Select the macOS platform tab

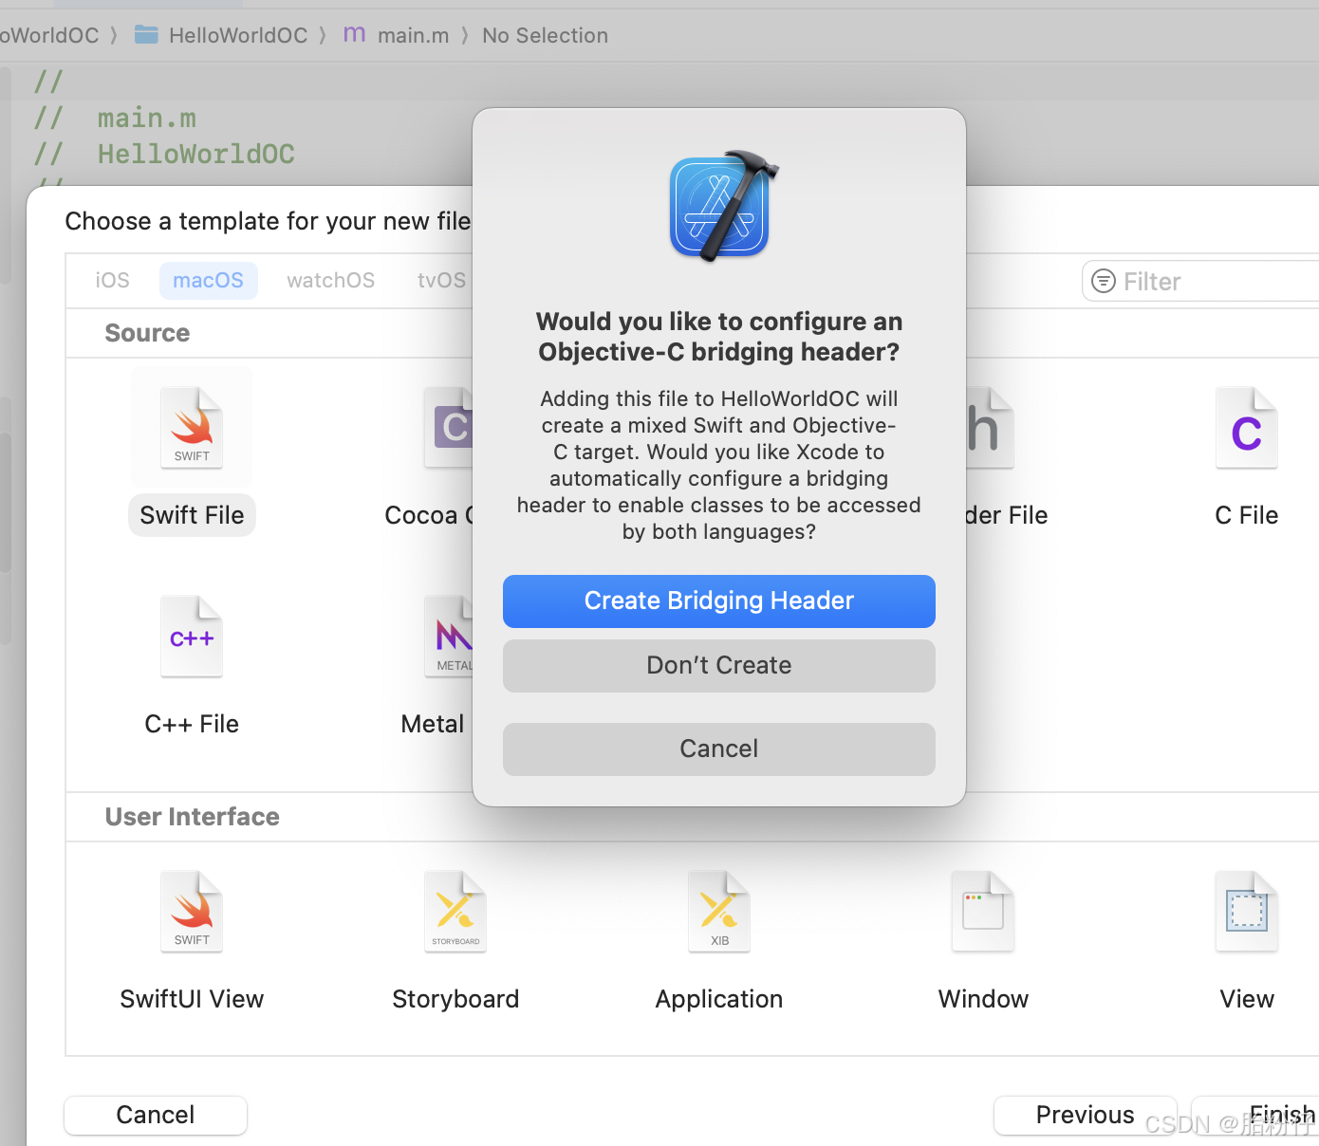[209, 280]
